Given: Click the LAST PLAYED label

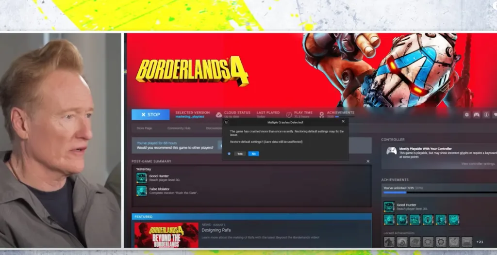Looking at the screenshot, I should pos(268,112).
